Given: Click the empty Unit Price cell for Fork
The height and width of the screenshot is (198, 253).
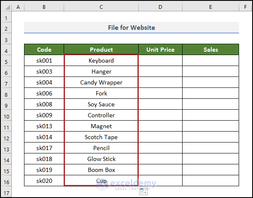Looking at the screenshot, I should [x=160, y=93].
